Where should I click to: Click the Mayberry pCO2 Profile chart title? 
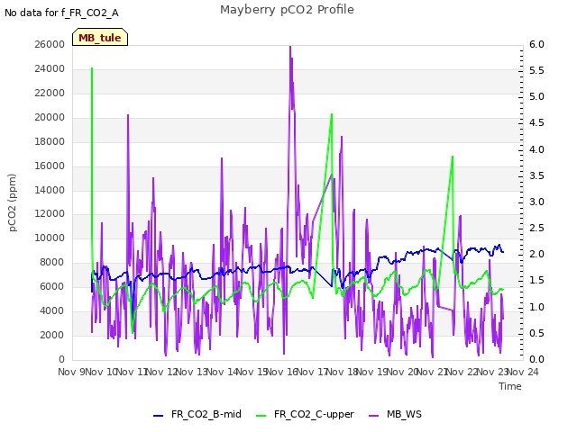click(287, 10)
